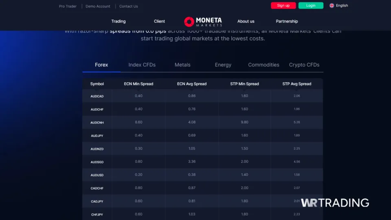This screenshot has width=391, height=220.
Task: Expand the Client navigation menu
Action: tap(159, 21)
